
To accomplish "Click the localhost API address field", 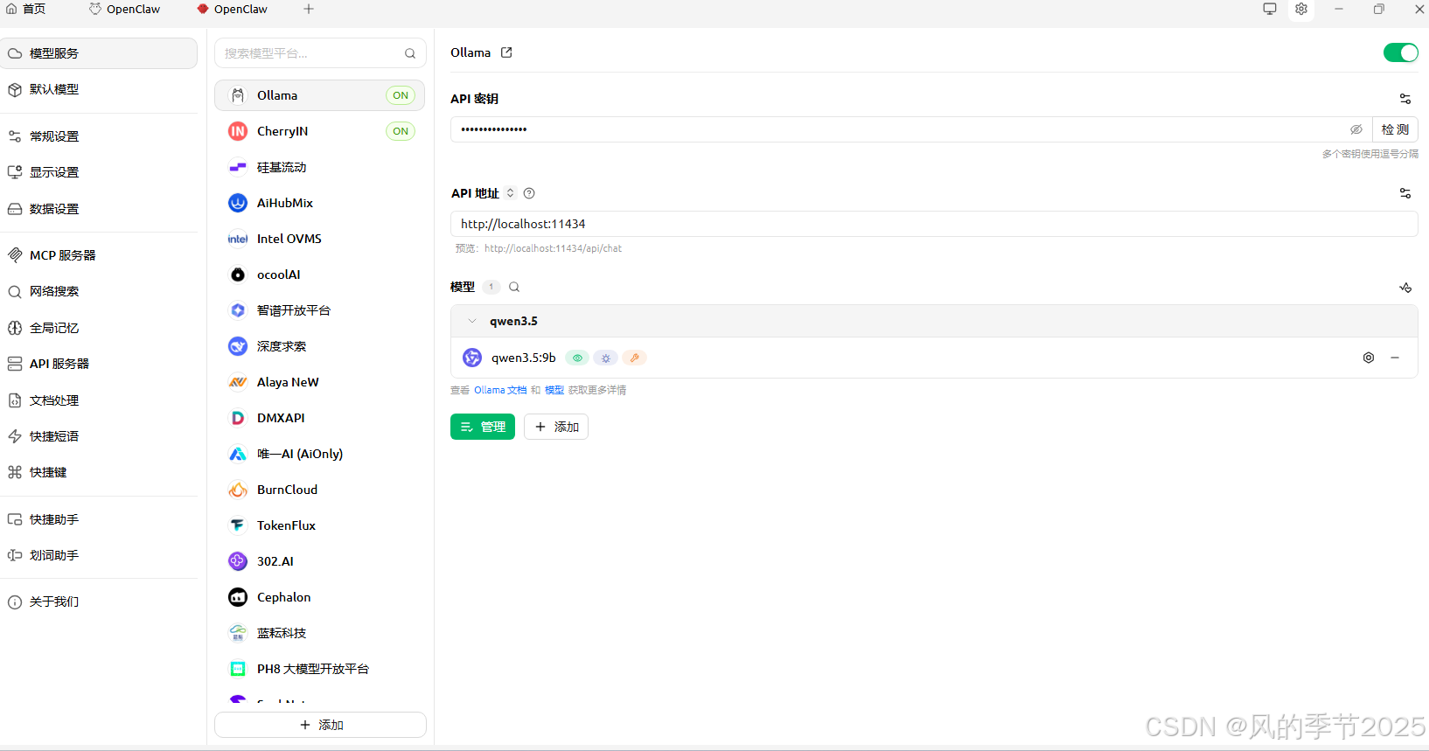I will 934,224.
